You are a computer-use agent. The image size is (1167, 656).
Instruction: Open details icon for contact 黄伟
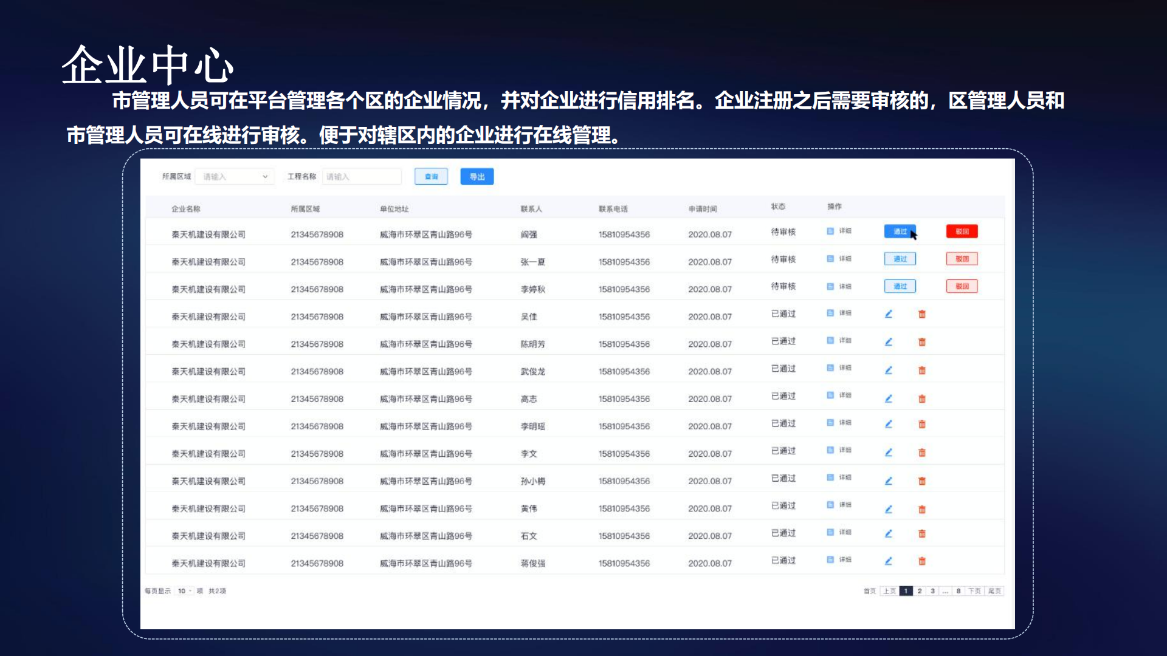coord(830,504)
